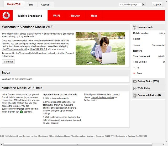Click the vertical scrollbar down arrow
The height and width of the screenshot is (146, 168).
click(x=167, y=141)
